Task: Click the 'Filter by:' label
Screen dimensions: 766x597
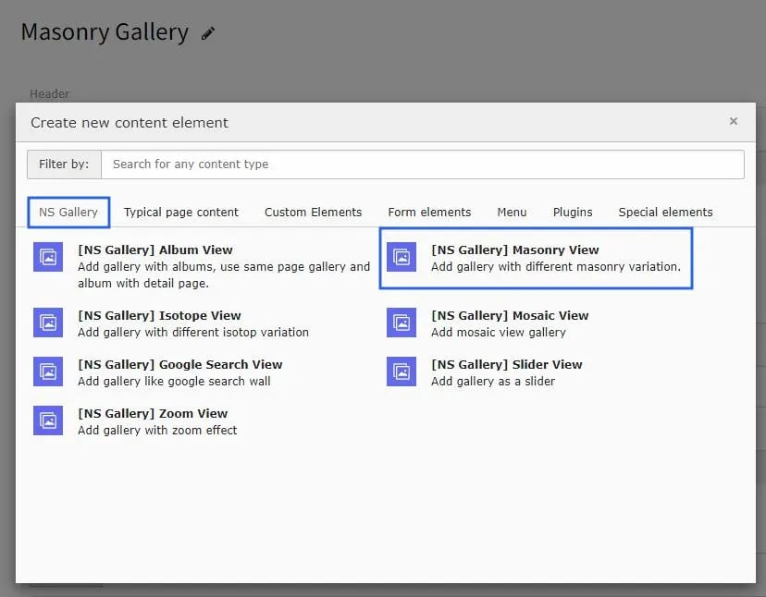Action: pos(64,164)
